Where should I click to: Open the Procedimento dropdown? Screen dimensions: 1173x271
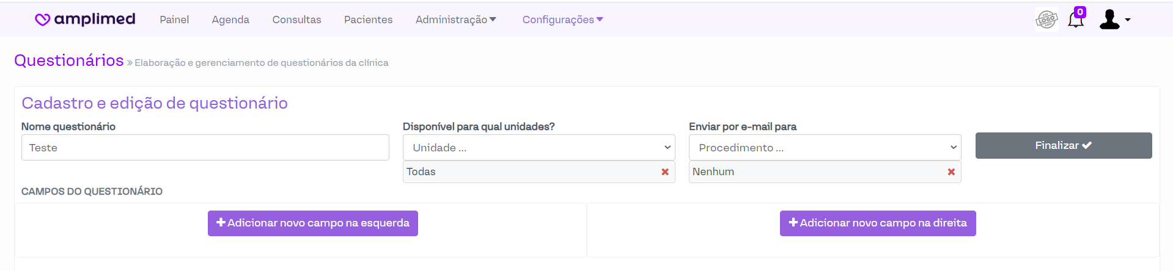pos(825,148)
